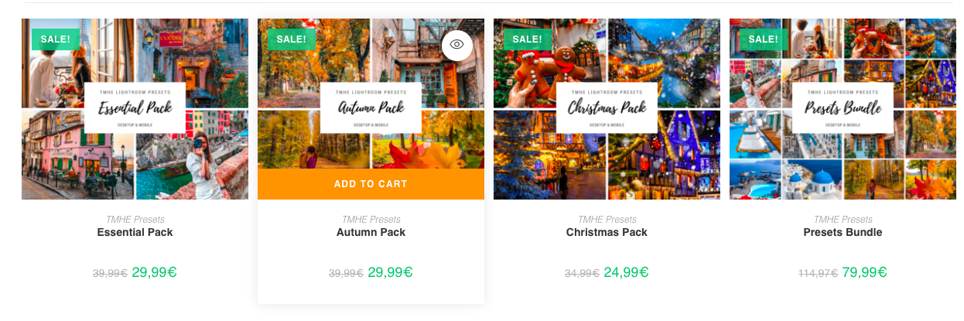Screen dimensions: 964x321
Task: Click SALE! badge on Essential Pack
Action: coord(56,39)
